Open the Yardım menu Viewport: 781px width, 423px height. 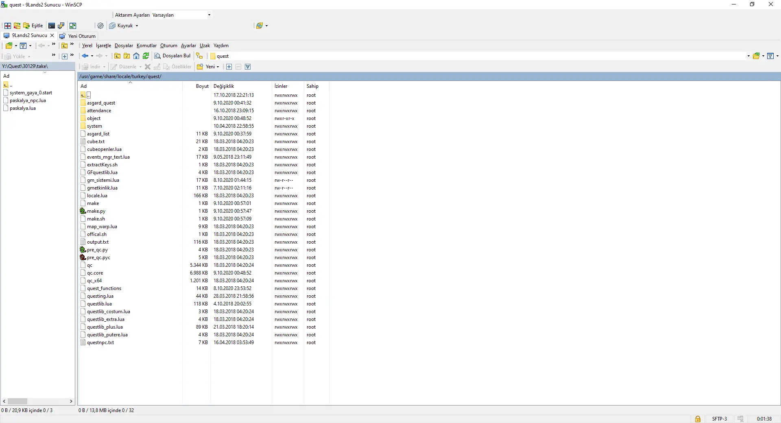pos(221,46)
